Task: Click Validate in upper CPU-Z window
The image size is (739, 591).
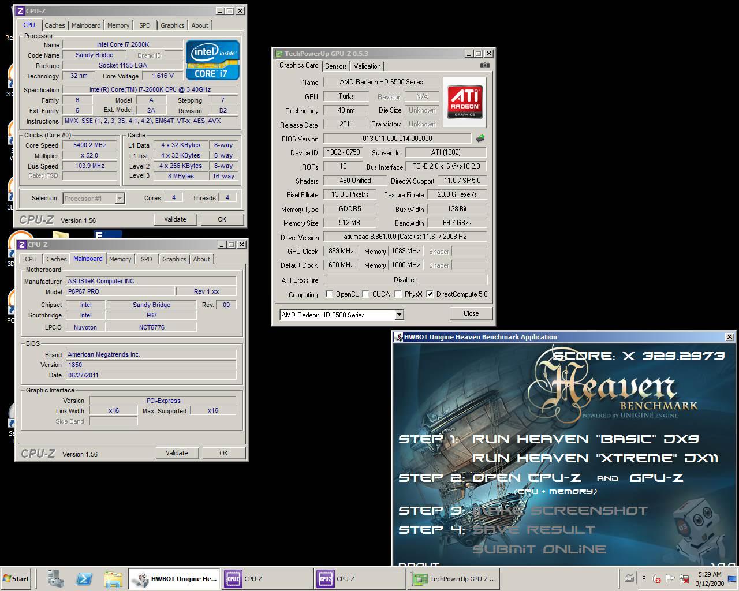Action: (x=176, y=219)
